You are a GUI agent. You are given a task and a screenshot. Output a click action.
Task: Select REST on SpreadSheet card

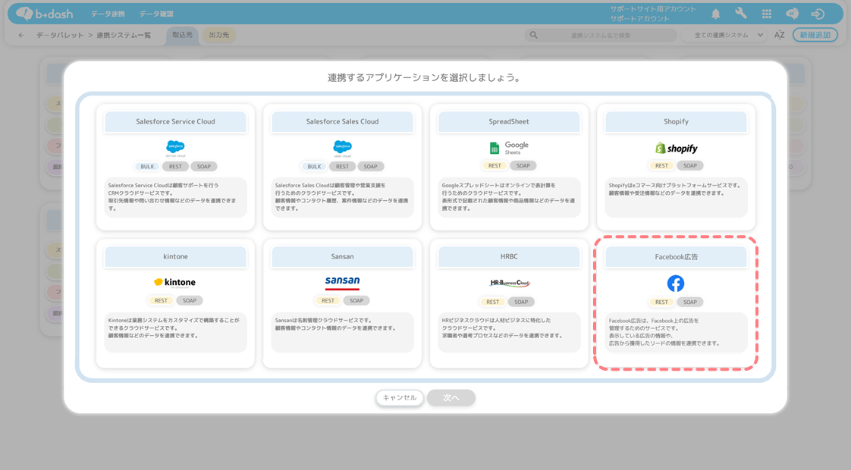[x=495, y=165]
